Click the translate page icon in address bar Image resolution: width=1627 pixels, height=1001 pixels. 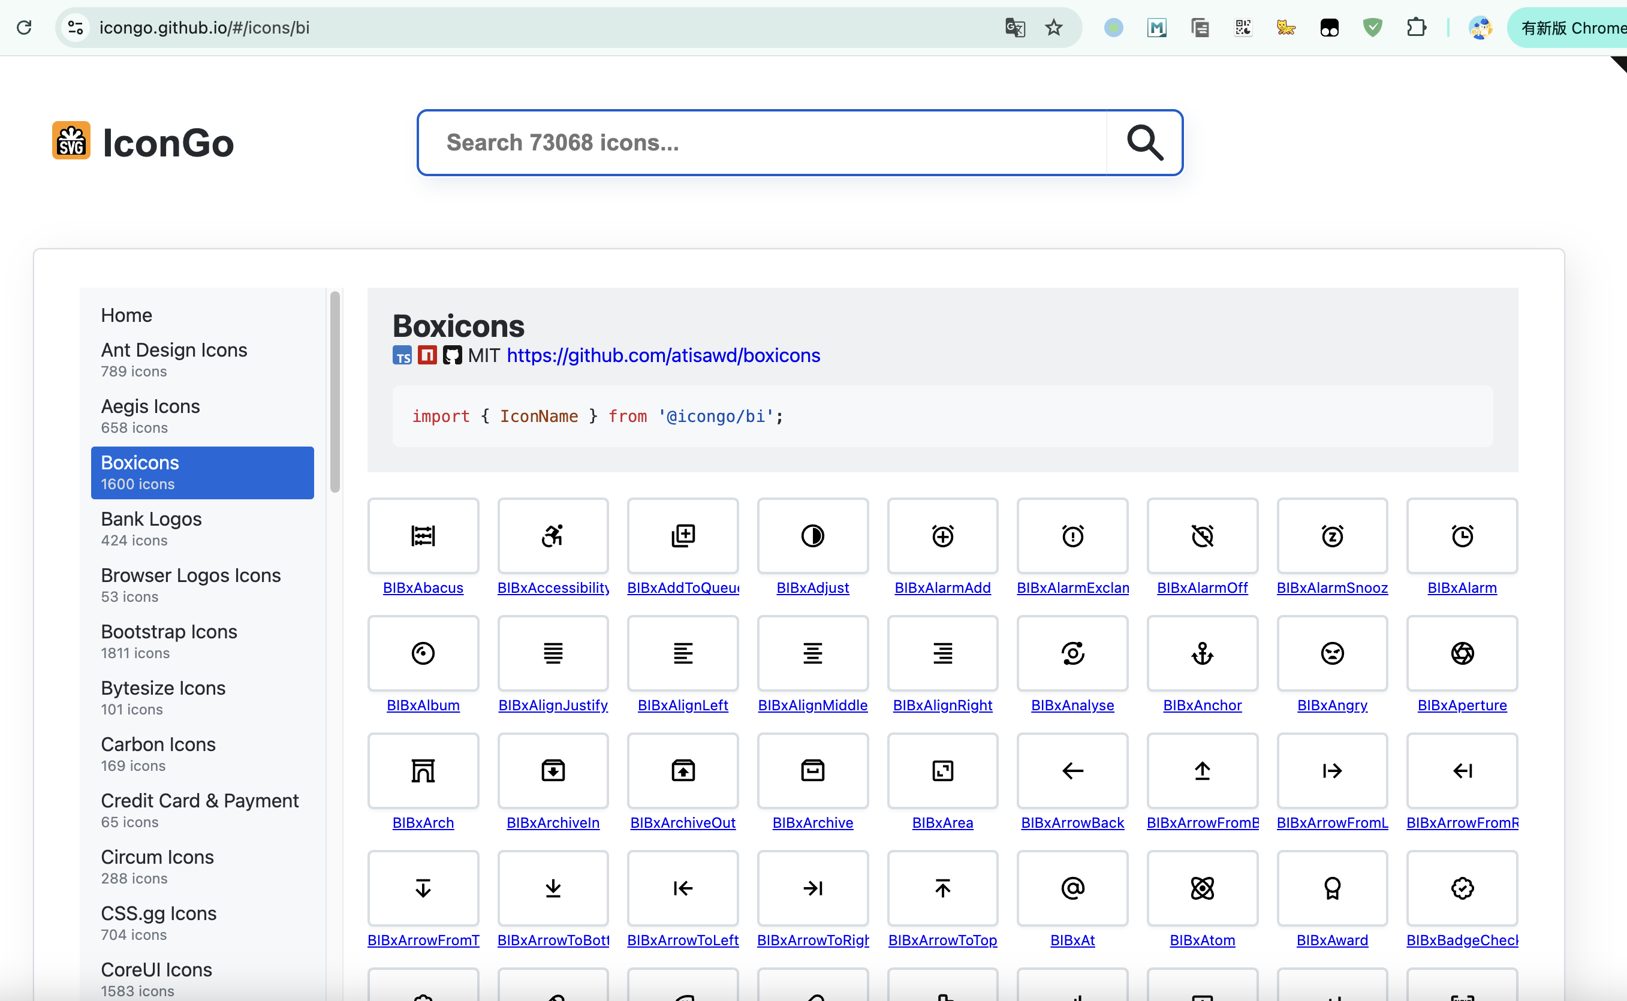(x=1015, y=28)
